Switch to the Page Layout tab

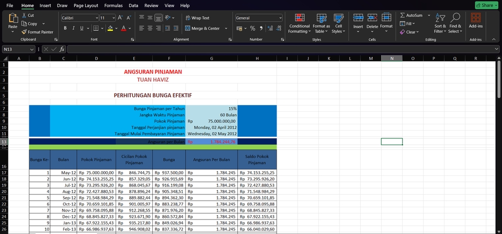pyautogui.click(x=86, y=5)
